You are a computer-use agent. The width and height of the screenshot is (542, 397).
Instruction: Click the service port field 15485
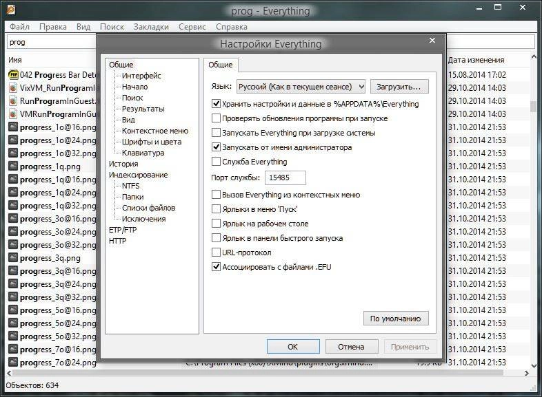(x=285, y=178)
